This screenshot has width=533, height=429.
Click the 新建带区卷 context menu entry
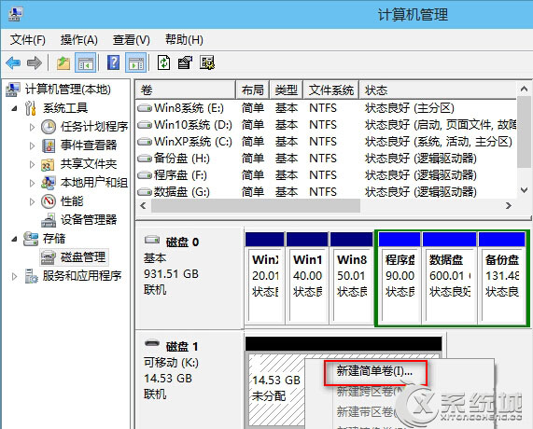(367, 411)
